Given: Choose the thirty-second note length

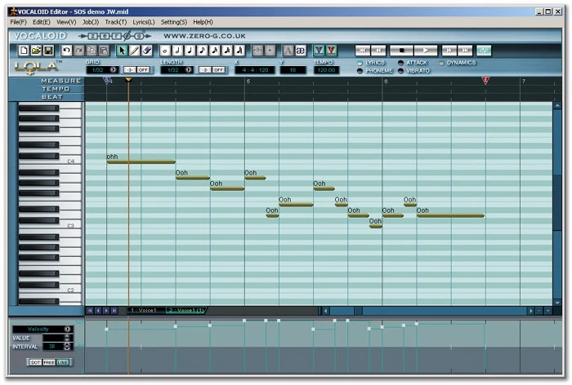Looking at the screenshot, I should [x=227, y=51].
